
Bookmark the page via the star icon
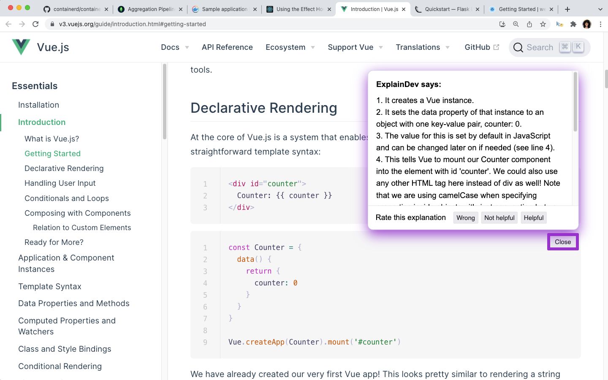543,24
